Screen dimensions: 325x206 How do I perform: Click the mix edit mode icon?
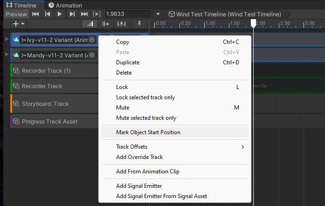point(87,23)
